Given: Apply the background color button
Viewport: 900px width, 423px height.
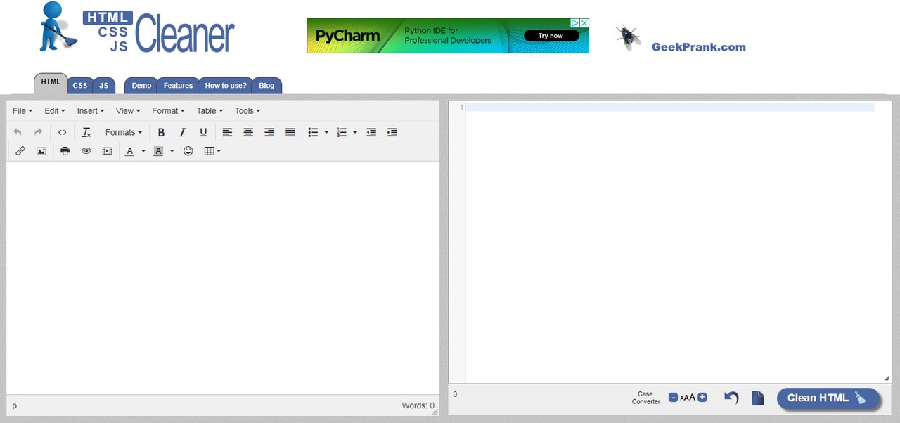Looking at the screenshot, I should pos(158,151).
